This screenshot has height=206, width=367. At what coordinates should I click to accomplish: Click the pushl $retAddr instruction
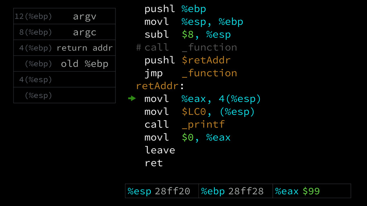tap(187, 60)
